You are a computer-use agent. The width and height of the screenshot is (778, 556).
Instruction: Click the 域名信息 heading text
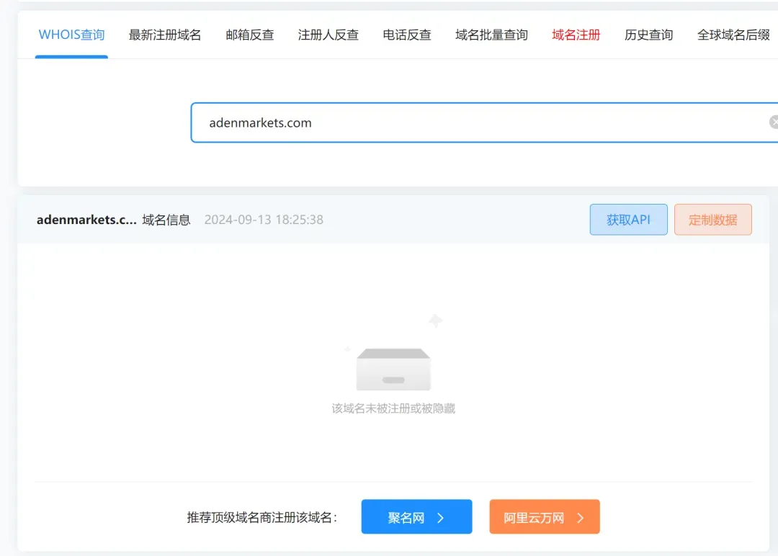point(166,220)
